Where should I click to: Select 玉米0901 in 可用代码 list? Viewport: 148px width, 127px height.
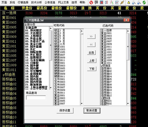tap(60, 79)
